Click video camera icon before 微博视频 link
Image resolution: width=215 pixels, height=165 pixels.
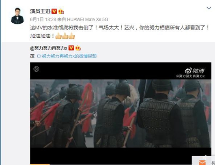tap(39, 56)
